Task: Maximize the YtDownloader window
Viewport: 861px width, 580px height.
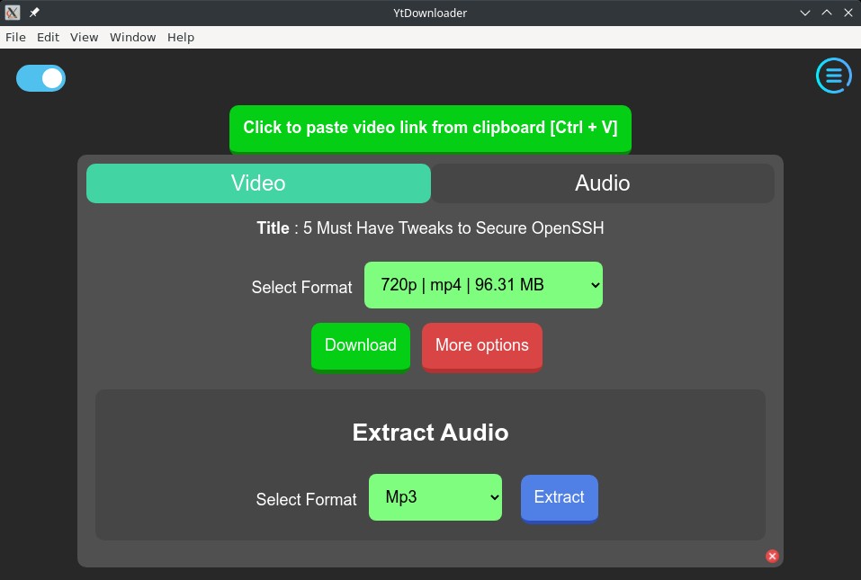Action: (827, 13)
